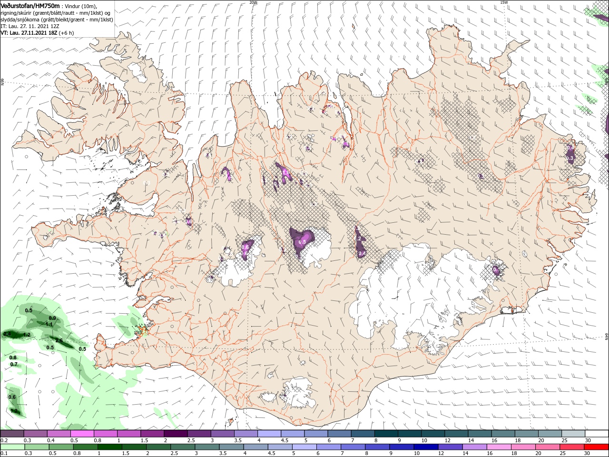
Task: Choose the top-row 2.5 violet swatch
Action: pyautogui.click(x=198, y=434)
